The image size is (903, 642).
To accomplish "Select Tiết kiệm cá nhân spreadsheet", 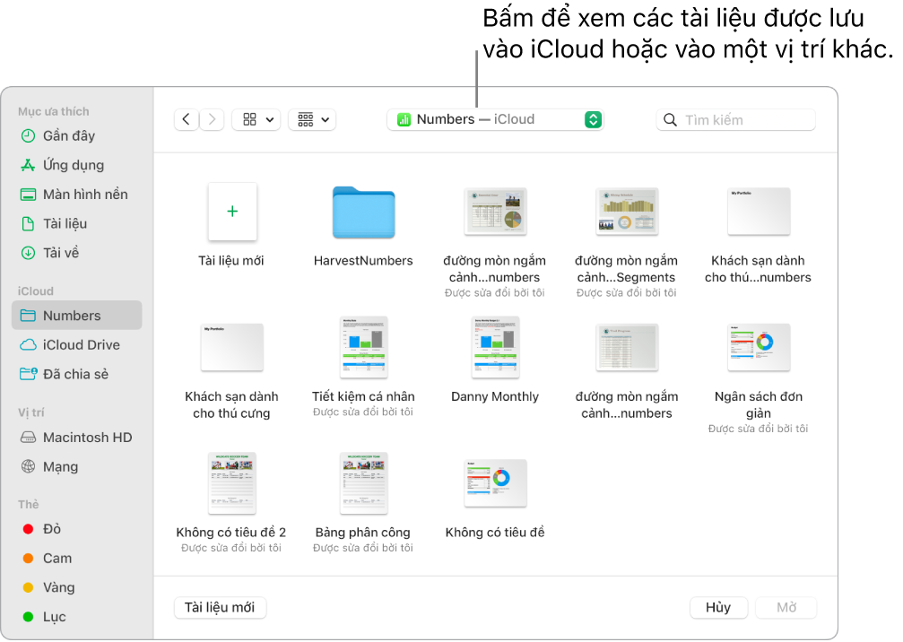I will click(363, 347).
